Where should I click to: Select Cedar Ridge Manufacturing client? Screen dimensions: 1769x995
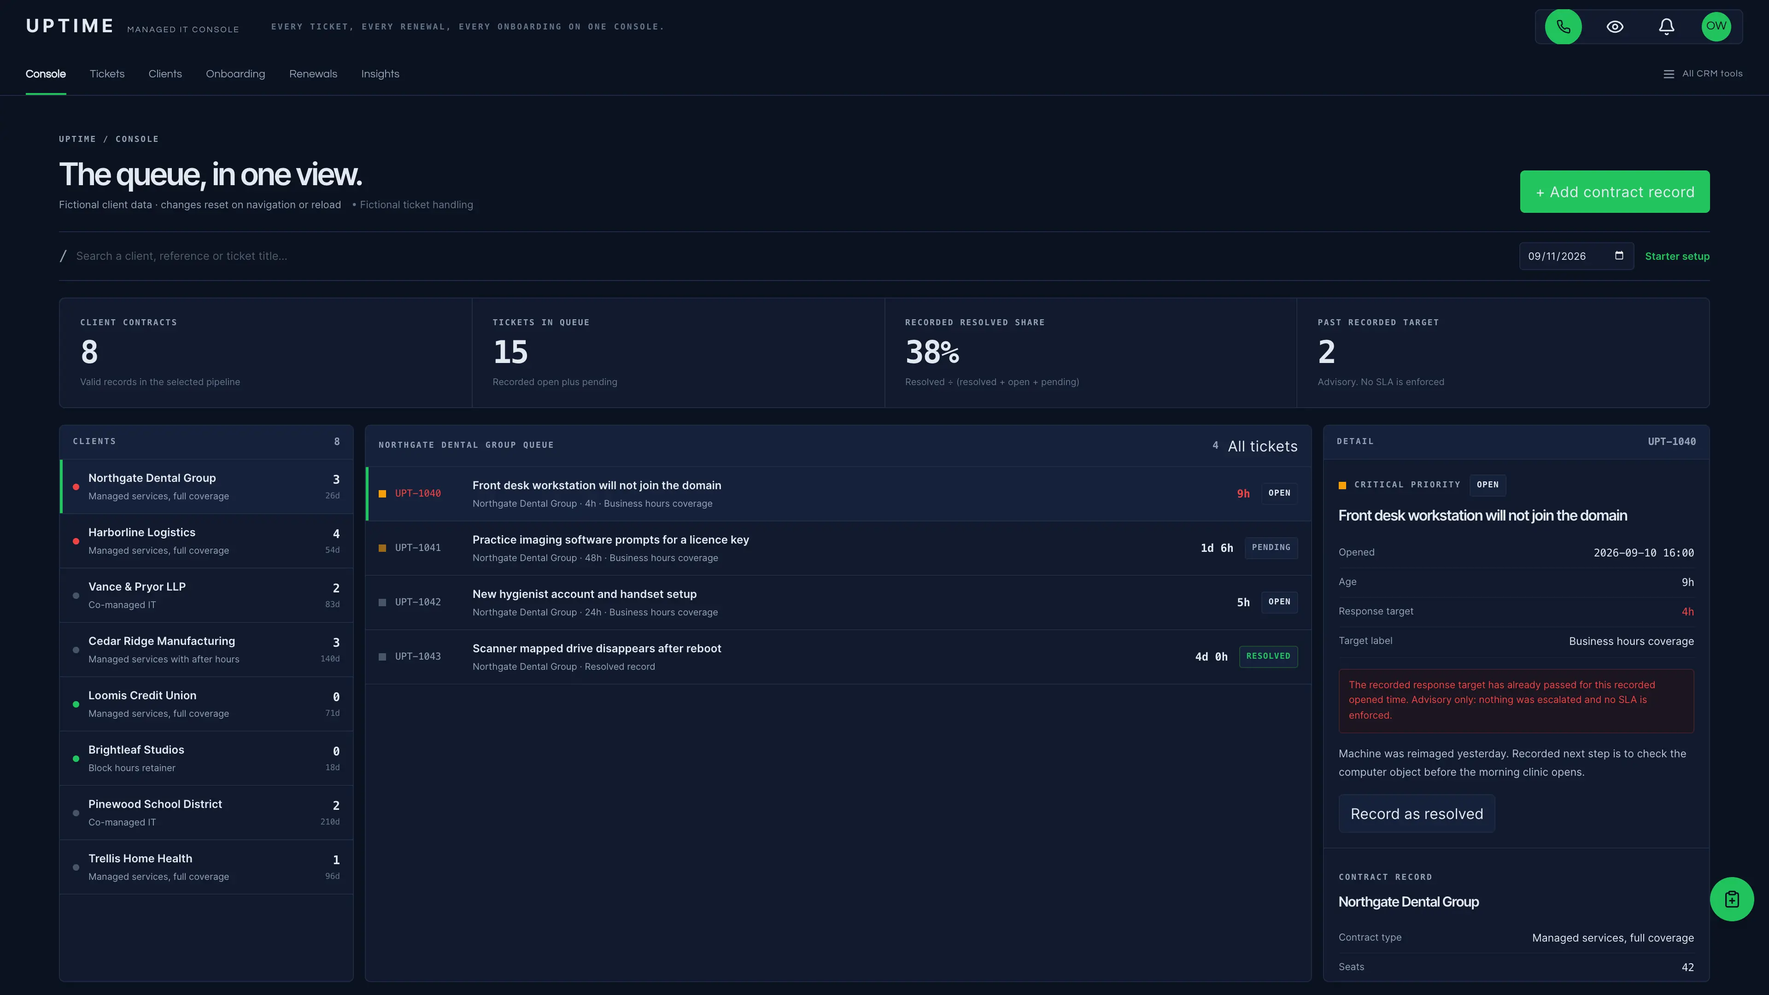click(206, 649)
